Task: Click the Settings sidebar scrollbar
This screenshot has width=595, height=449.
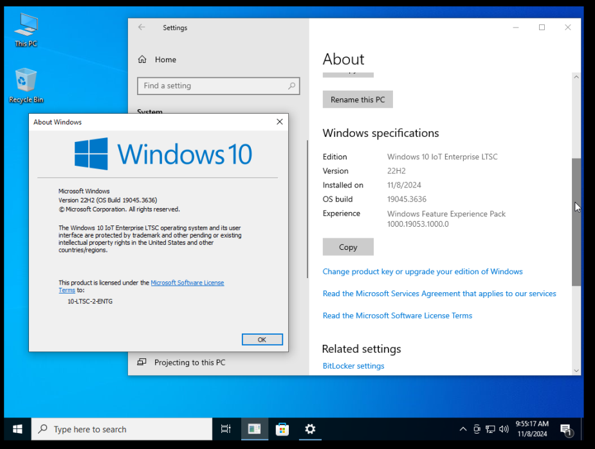Action: pos(307,209)
